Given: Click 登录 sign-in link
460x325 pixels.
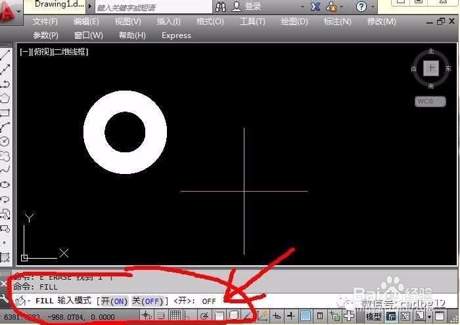Looking at the screenshot, I should tap(252, 6).
